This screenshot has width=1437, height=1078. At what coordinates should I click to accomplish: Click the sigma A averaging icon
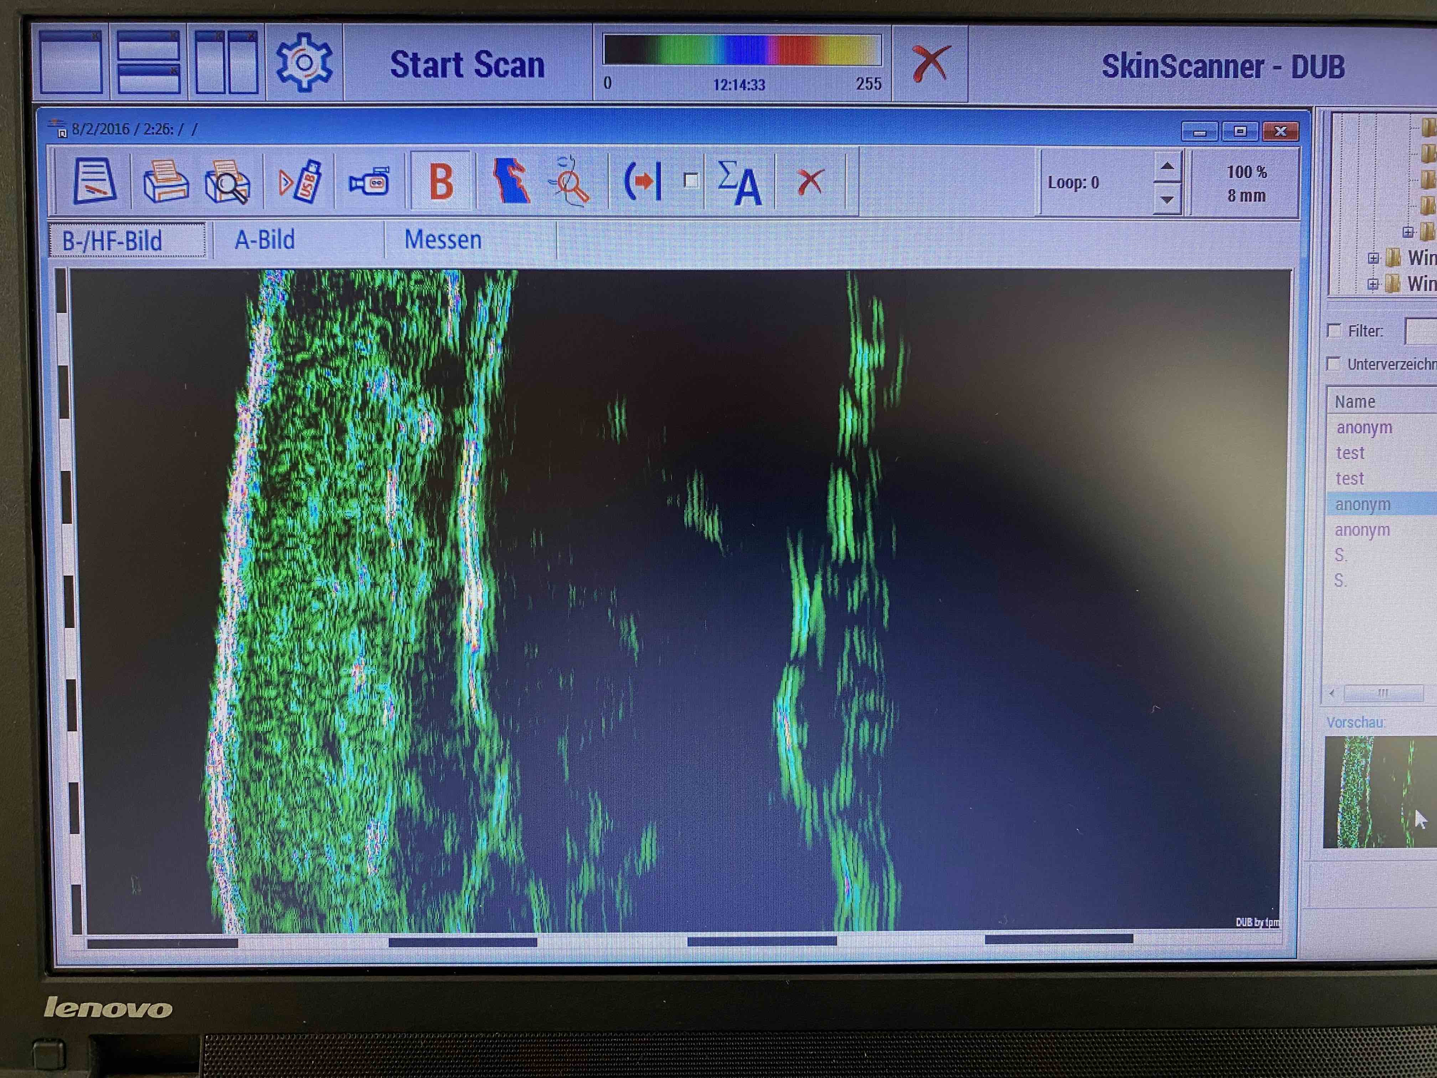point(739,183)
